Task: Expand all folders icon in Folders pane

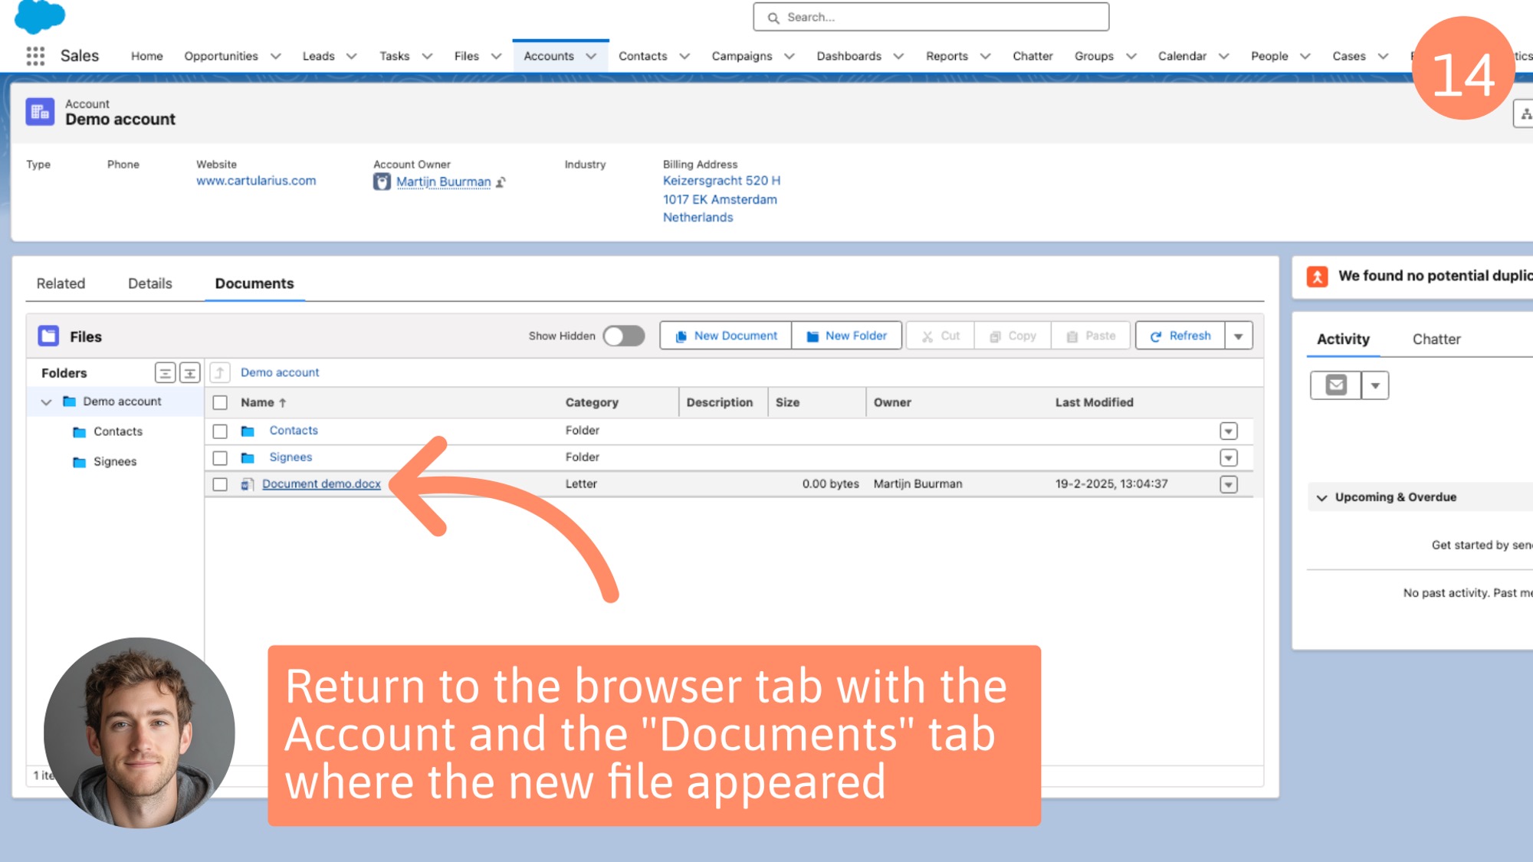Action: coord(189,373)
